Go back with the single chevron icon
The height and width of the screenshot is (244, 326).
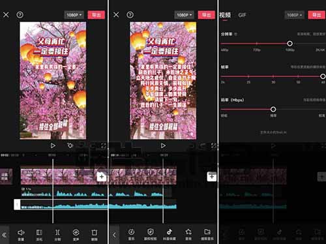click(x=114, y=235)
